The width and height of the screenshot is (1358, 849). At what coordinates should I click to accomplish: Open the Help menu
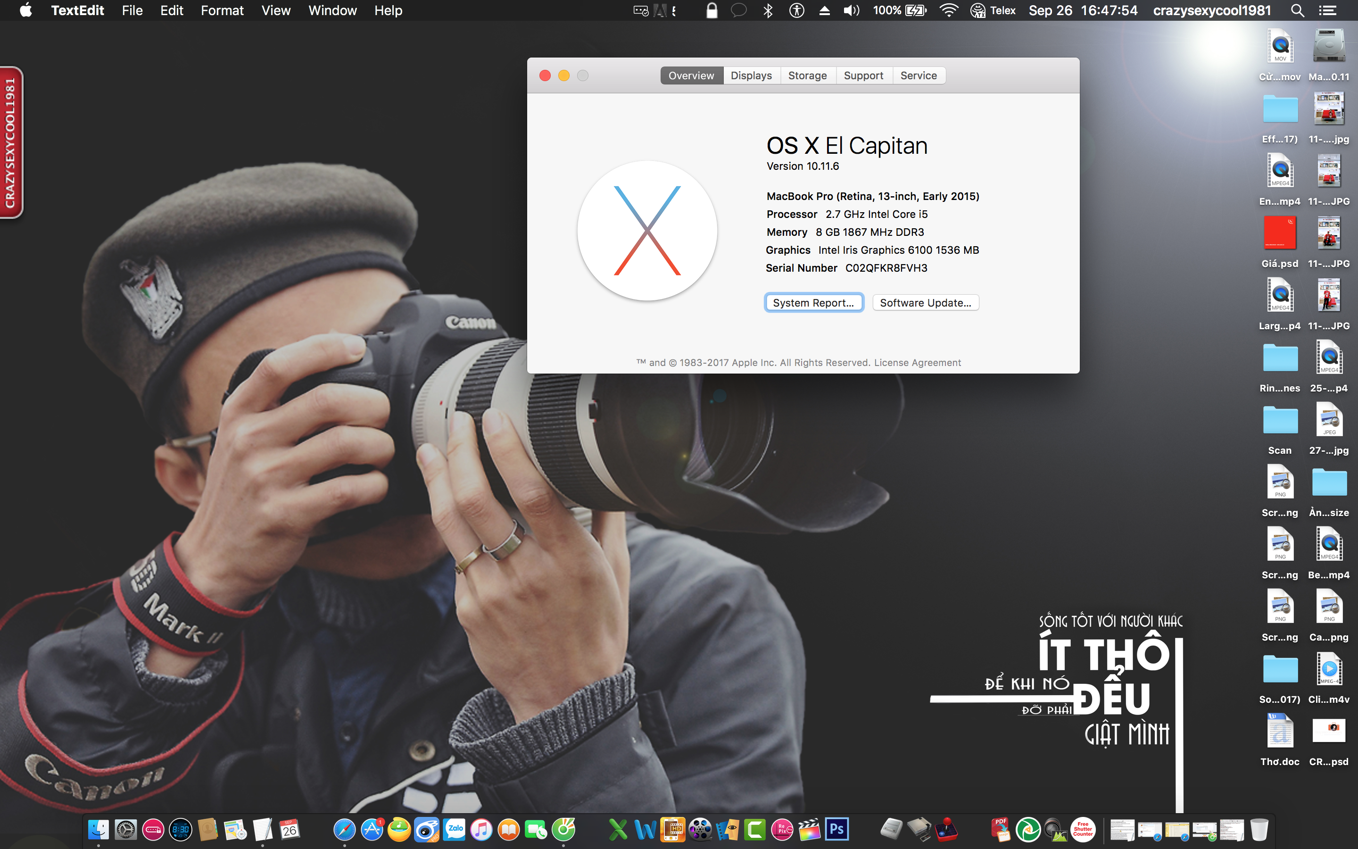[x=389, y=11]
